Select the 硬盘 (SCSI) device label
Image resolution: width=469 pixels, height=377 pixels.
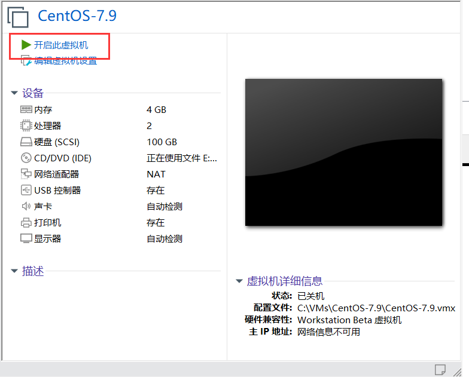[x=57, y=142]
